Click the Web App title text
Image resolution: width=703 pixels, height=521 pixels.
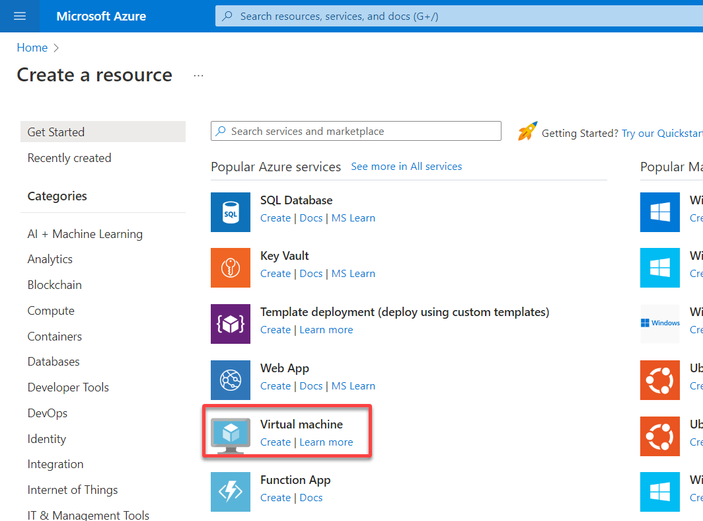[x=284, y=368]
